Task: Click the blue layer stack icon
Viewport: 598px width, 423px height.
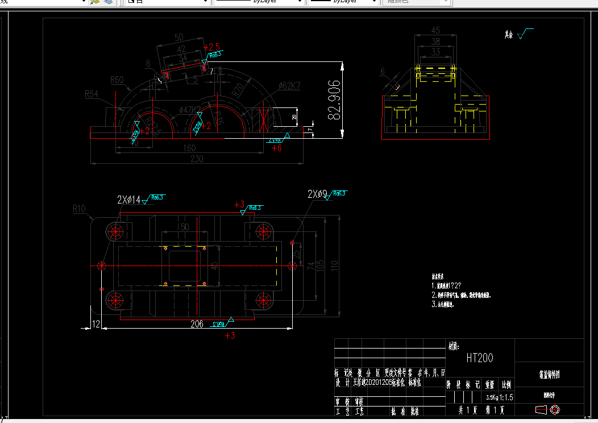Action: (108, 2)
